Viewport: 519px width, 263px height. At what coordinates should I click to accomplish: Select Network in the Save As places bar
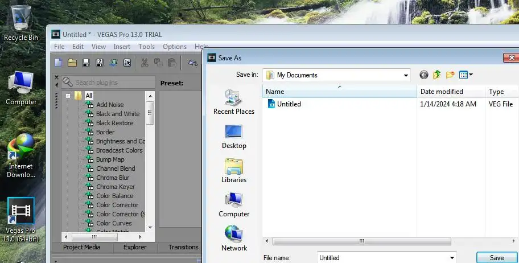click(x=234, y=238)
